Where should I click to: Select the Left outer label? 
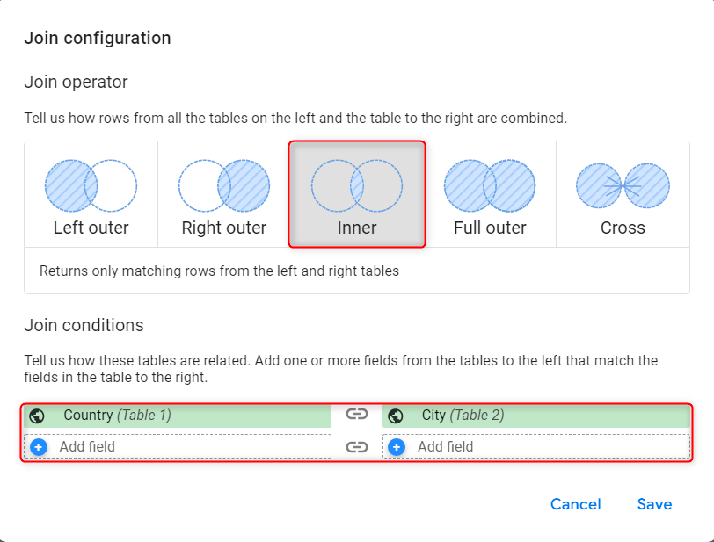(91, 228)
